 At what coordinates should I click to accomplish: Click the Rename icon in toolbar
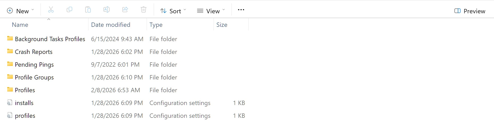click(107, 10)
